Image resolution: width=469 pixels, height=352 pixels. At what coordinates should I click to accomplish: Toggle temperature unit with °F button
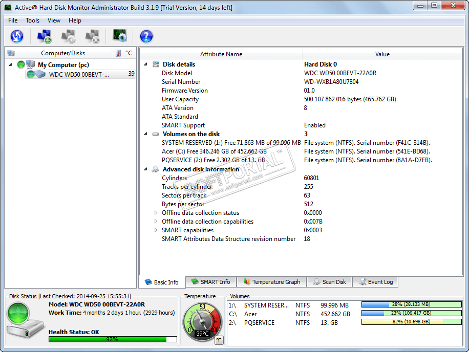coord(219,340)
